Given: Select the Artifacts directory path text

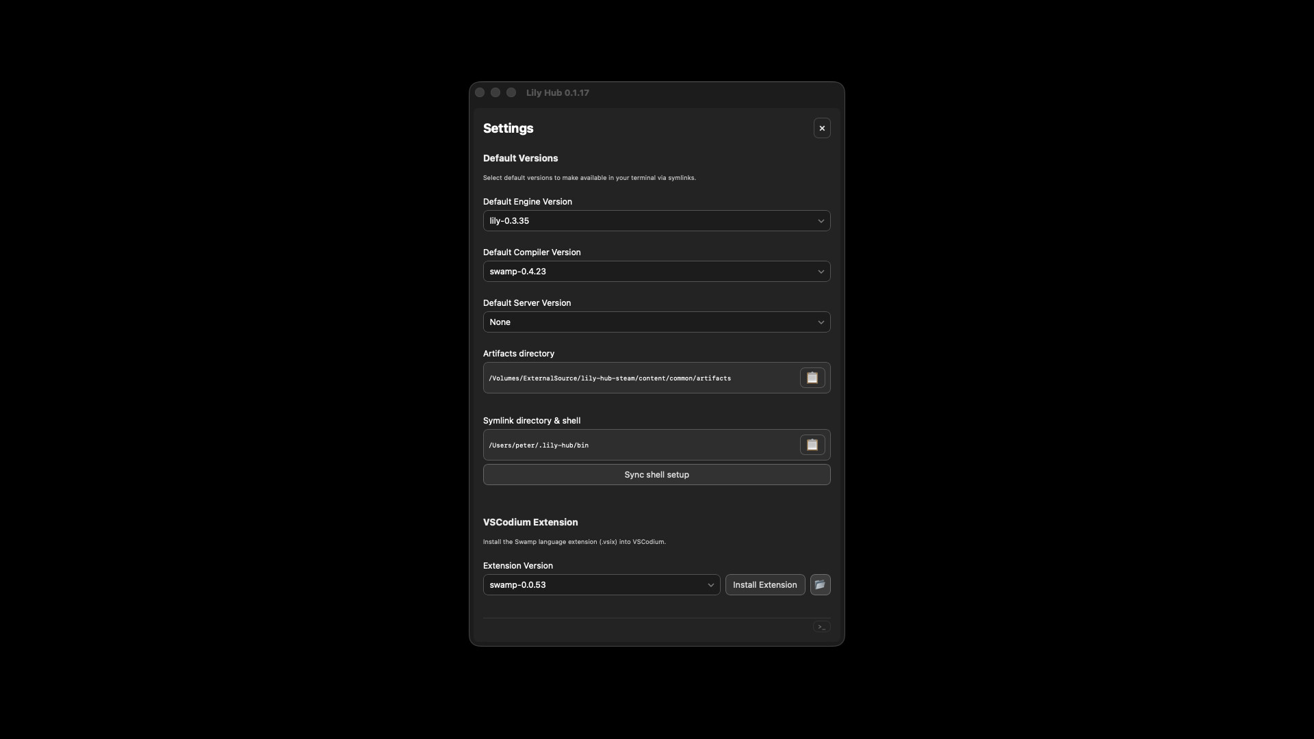Looking at the screenshot, I should pos(610,378).
